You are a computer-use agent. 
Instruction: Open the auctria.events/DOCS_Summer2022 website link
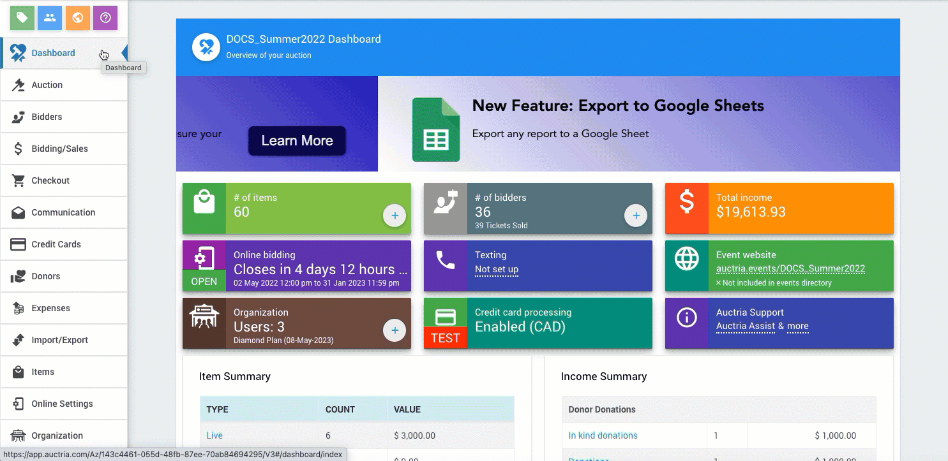tap(790, 268)
